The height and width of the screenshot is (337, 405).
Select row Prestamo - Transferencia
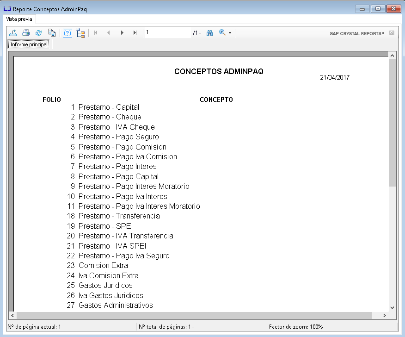pos(119,216)
